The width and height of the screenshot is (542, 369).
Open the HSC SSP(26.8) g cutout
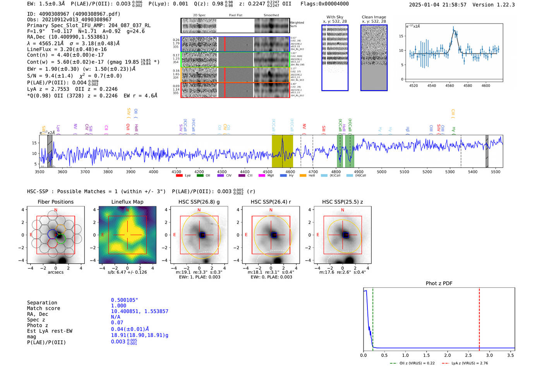tap(199, 235)
